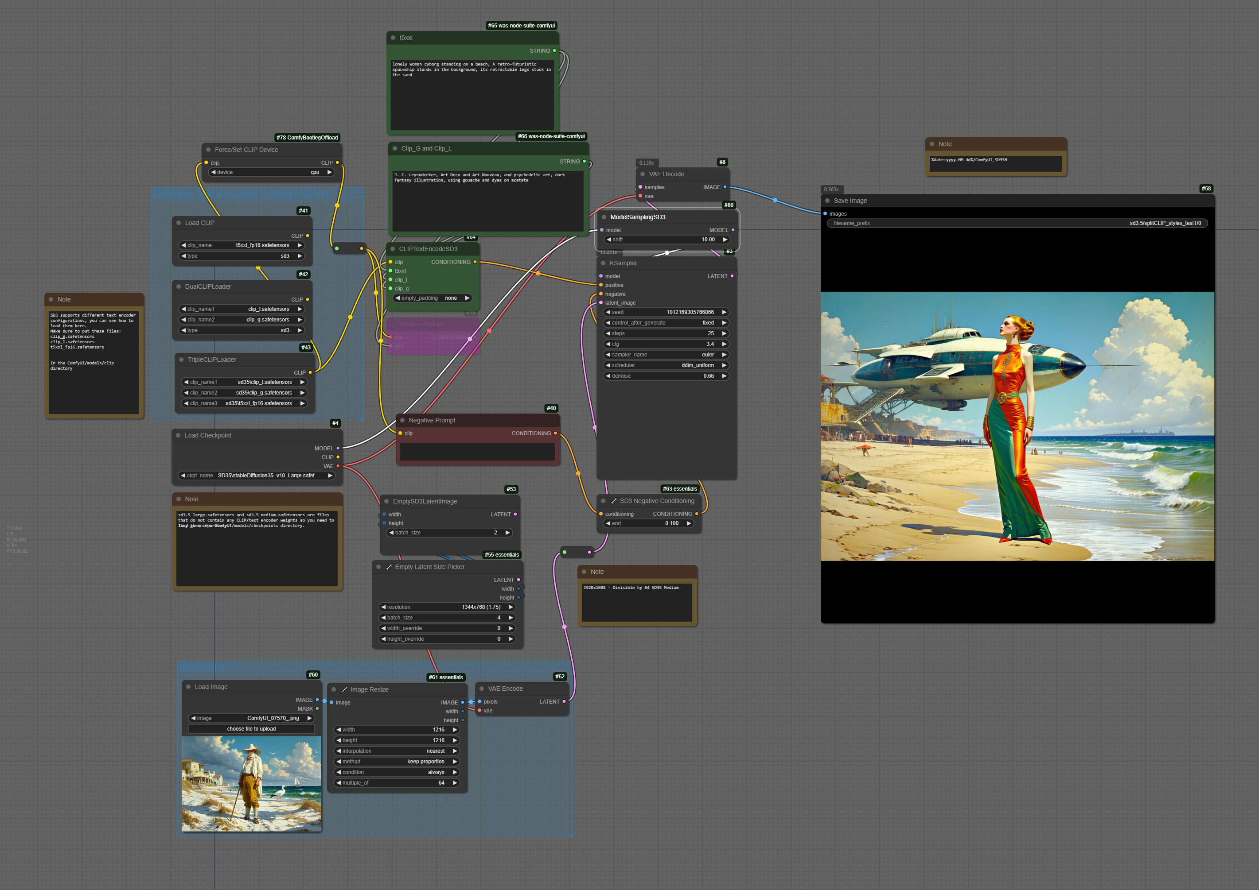Collapse the Load Checkpoint node title dot

pyautogui.click(x=178, y=436)
